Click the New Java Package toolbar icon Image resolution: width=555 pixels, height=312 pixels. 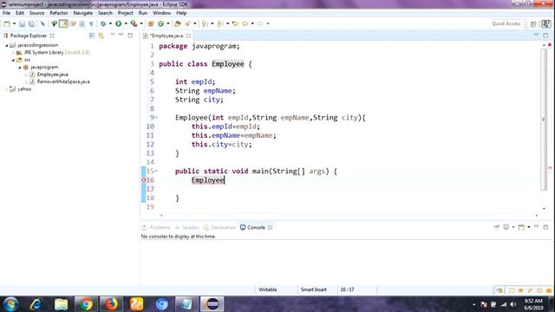point(151,23)
